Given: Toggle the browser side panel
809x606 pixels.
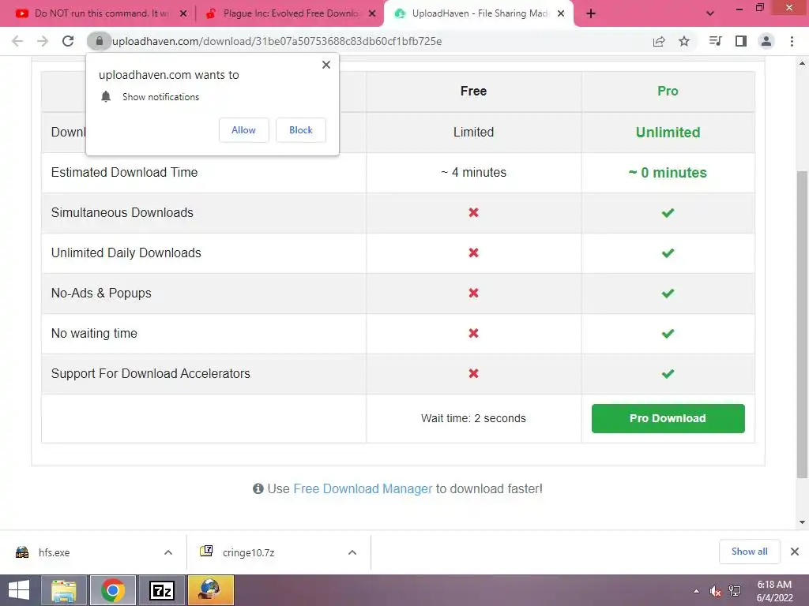Looking at the screenshot, I should (x=741, y=41).
